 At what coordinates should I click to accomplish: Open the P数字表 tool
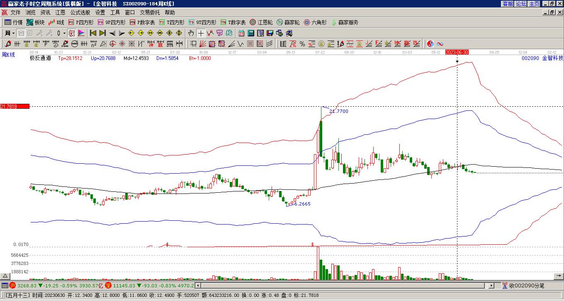[x=142, y=22]
